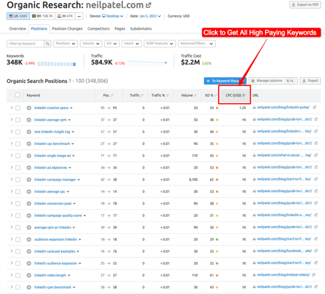Expand the 'linkedin creative specs' row chevron
This screenshot has width=325, height=294.
12,108
